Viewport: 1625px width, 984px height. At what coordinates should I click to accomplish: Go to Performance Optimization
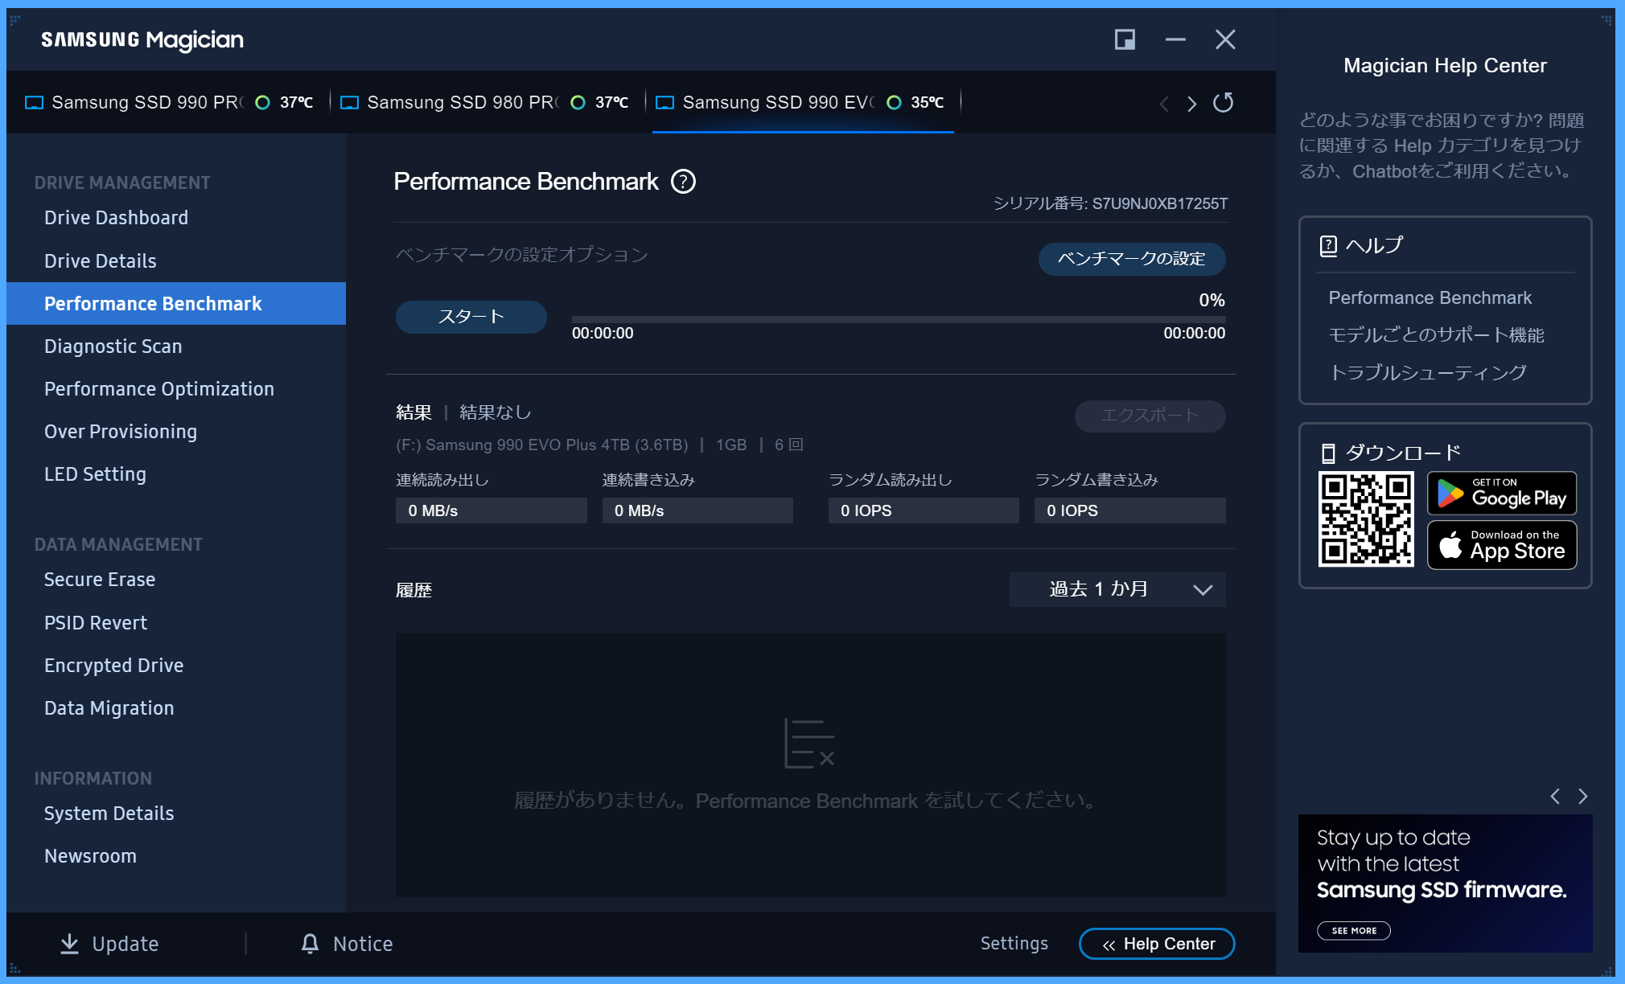coord(158,389)
